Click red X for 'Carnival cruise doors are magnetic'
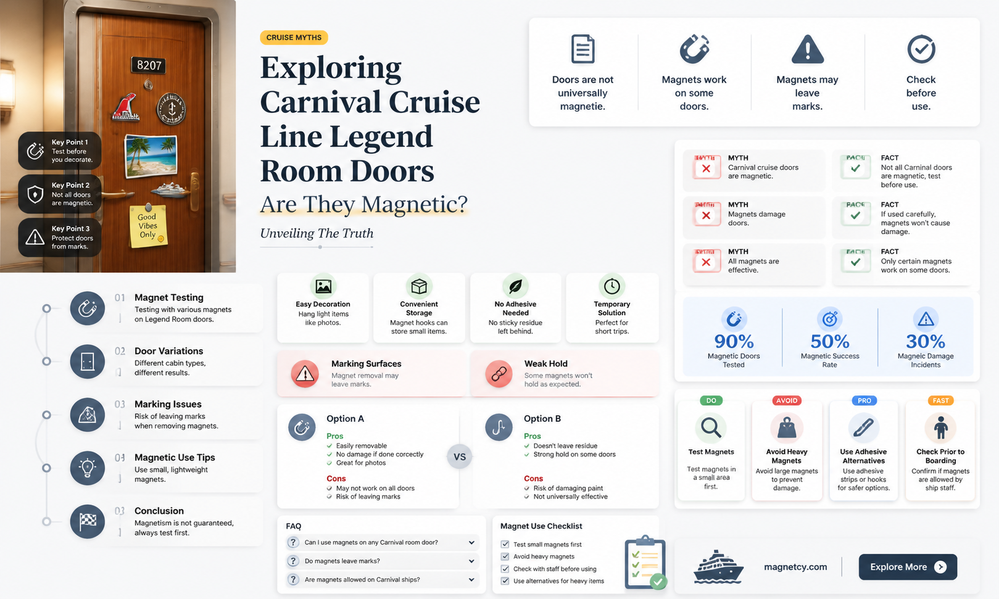 pos(707,168)
